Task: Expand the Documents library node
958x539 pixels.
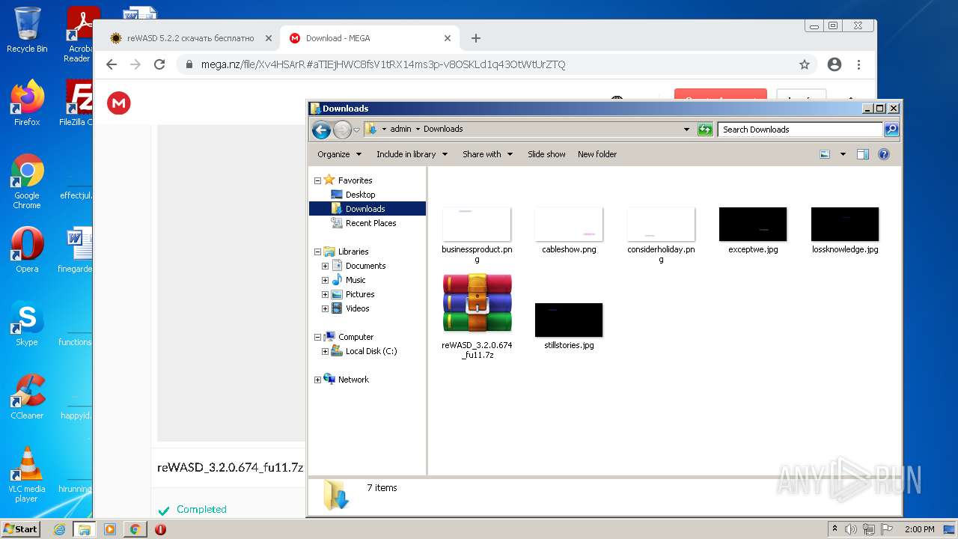Action: click(325, 266)
